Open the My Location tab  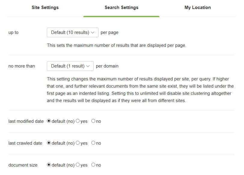pyautogui.click(x=197, y=8)
